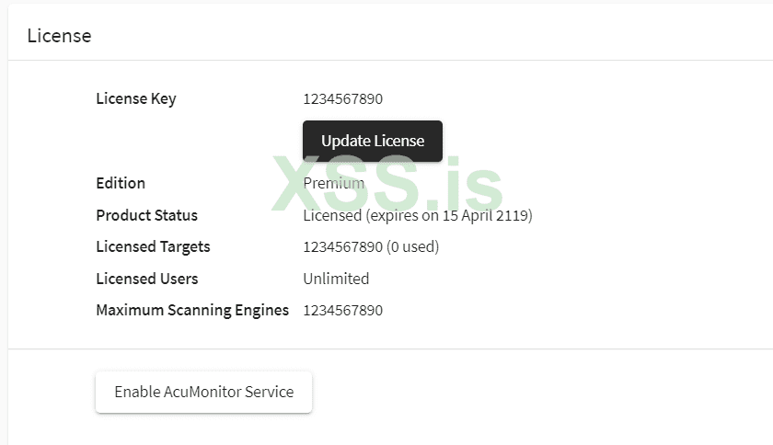Click the Maximum Scanning Engines label
This screenshot has width=773, height=445.
click(x=192, y=310)
